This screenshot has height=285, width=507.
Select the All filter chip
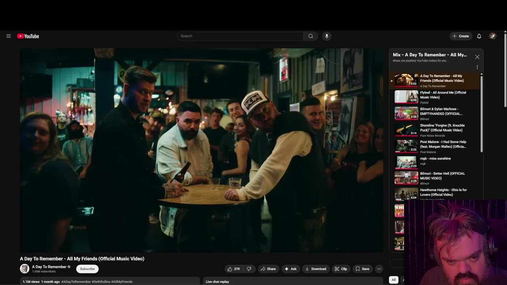394,280
